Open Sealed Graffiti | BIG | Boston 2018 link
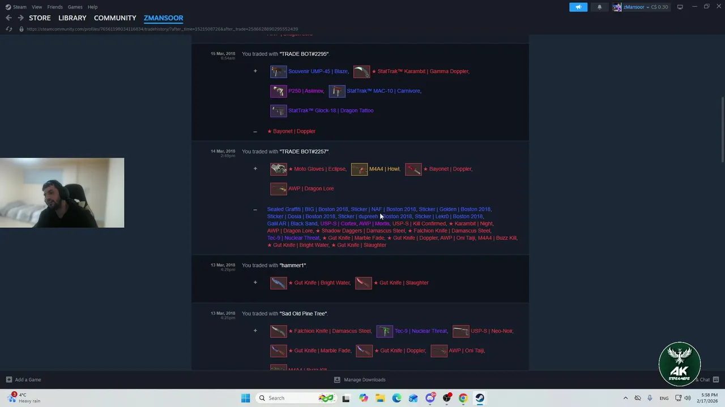Viewport: 725px width, 407px height. 308,209
